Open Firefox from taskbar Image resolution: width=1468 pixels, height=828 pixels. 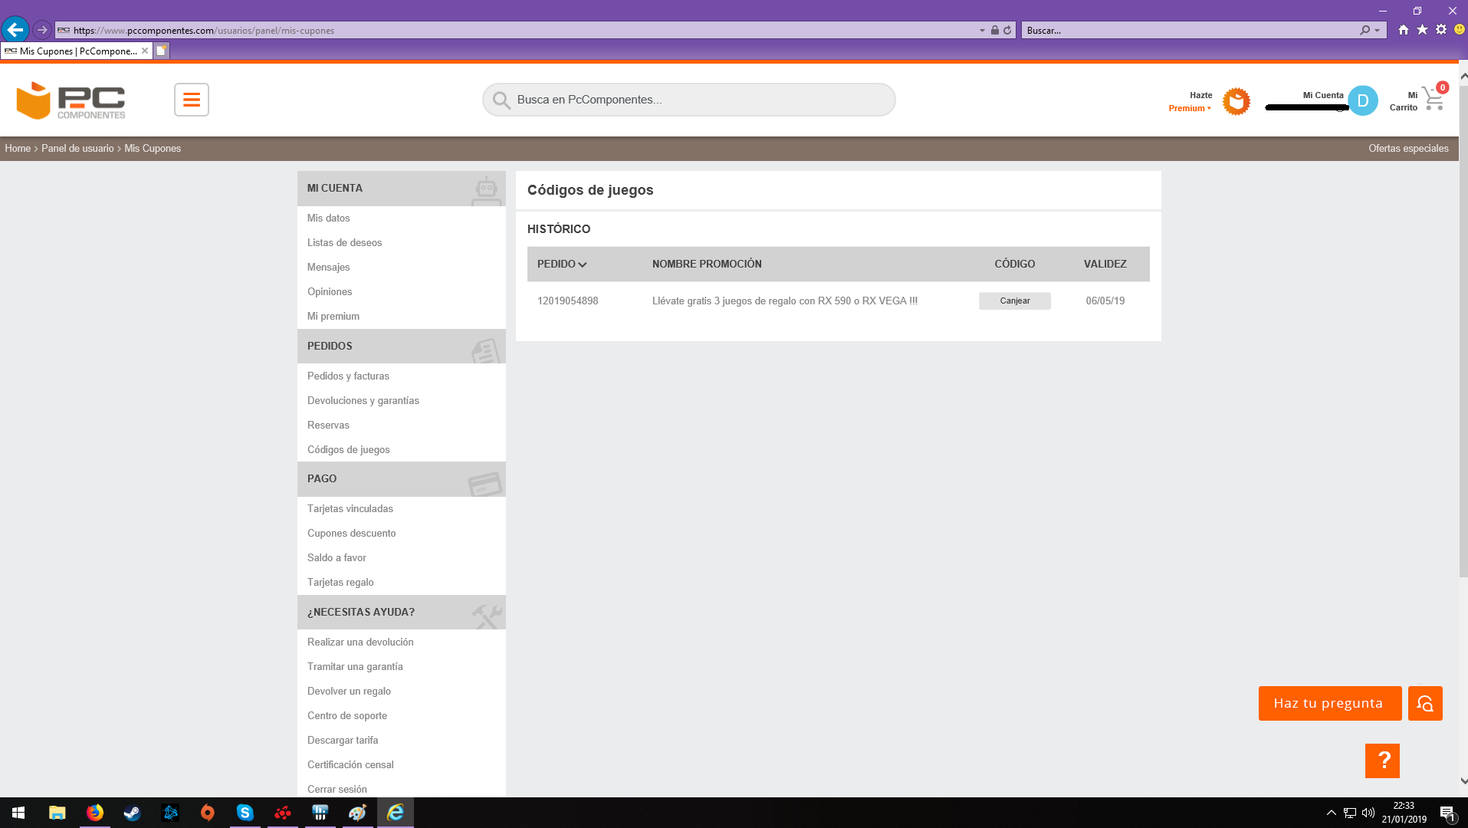click(95, 813)
